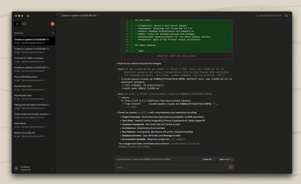Screen dimensions: 301x184
Task: Select the 'Hello World' session
Action: [x=34, y=125]
